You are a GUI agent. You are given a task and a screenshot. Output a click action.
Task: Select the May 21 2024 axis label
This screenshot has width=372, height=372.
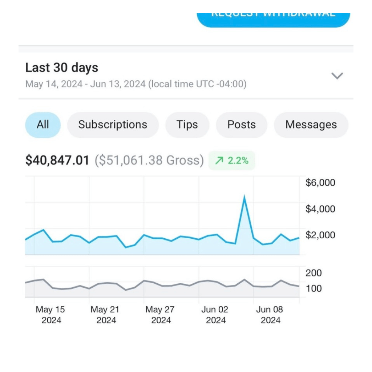pyautogui.click(x=105, y=315)
